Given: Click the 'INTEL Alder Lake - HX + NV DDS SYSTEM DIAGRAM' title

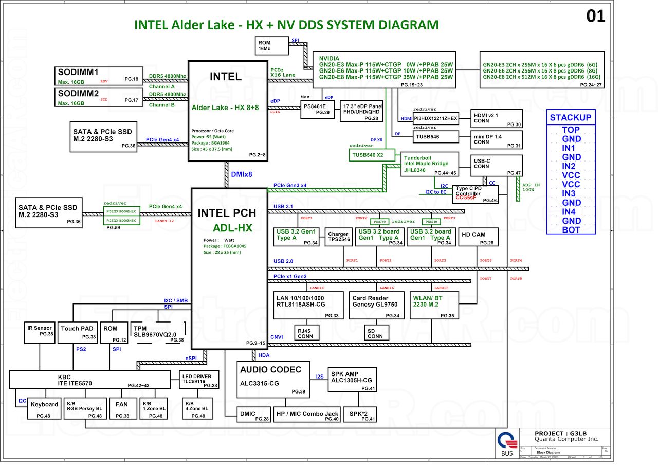Looking at the screenshot, I should [x=286, y=25].
